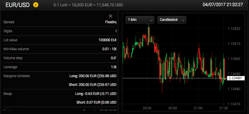Click the Spread row label
This screenshot has height=114, width=249.
[x=9, y=22]
